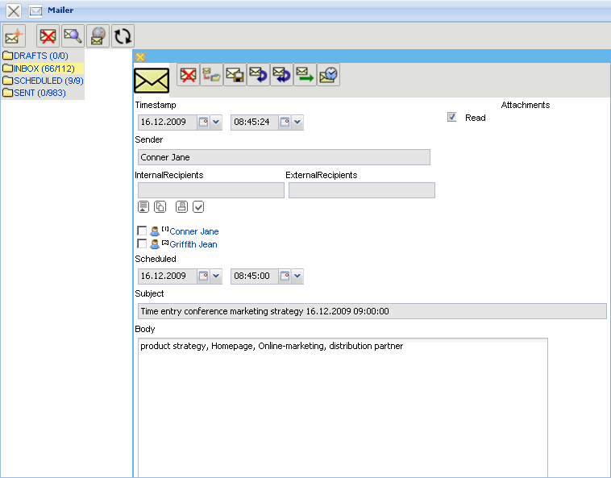This screenshot has width=611, height=478.
Task: Open the Timestamp date dropdown arrow
Action: [x=216, y=123]
